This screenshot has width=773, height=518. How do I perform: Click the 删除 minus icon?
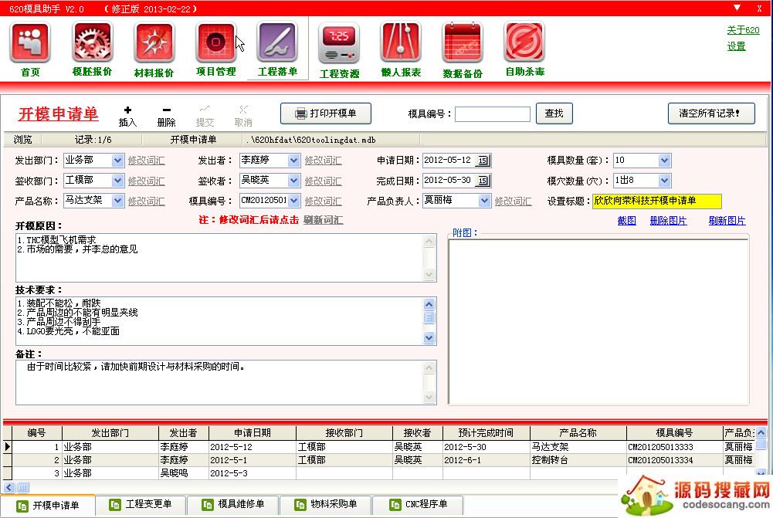coord(166,110)
